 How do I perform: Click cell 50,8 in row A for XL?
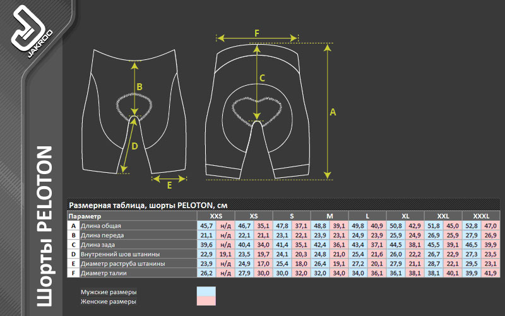(396, 226)
